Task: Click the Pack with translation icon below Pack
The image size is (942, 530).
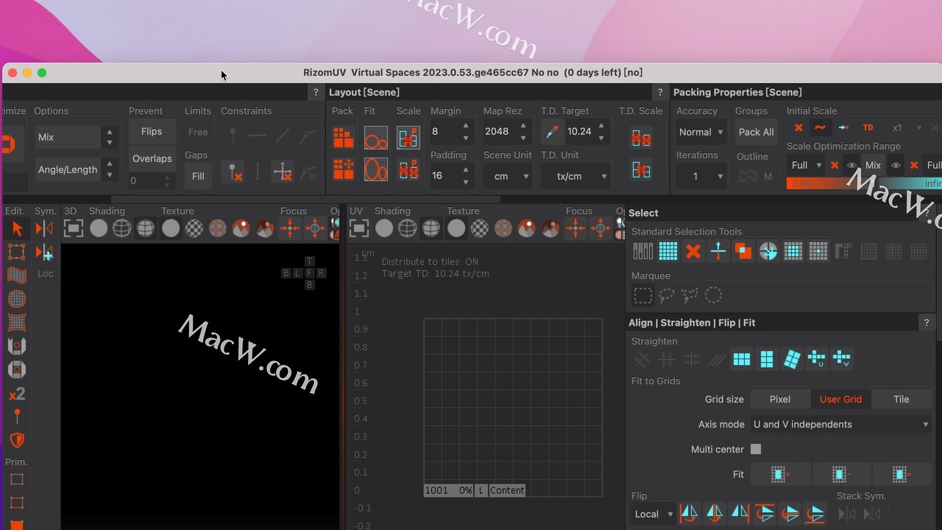Action: [x=343, y=169]
